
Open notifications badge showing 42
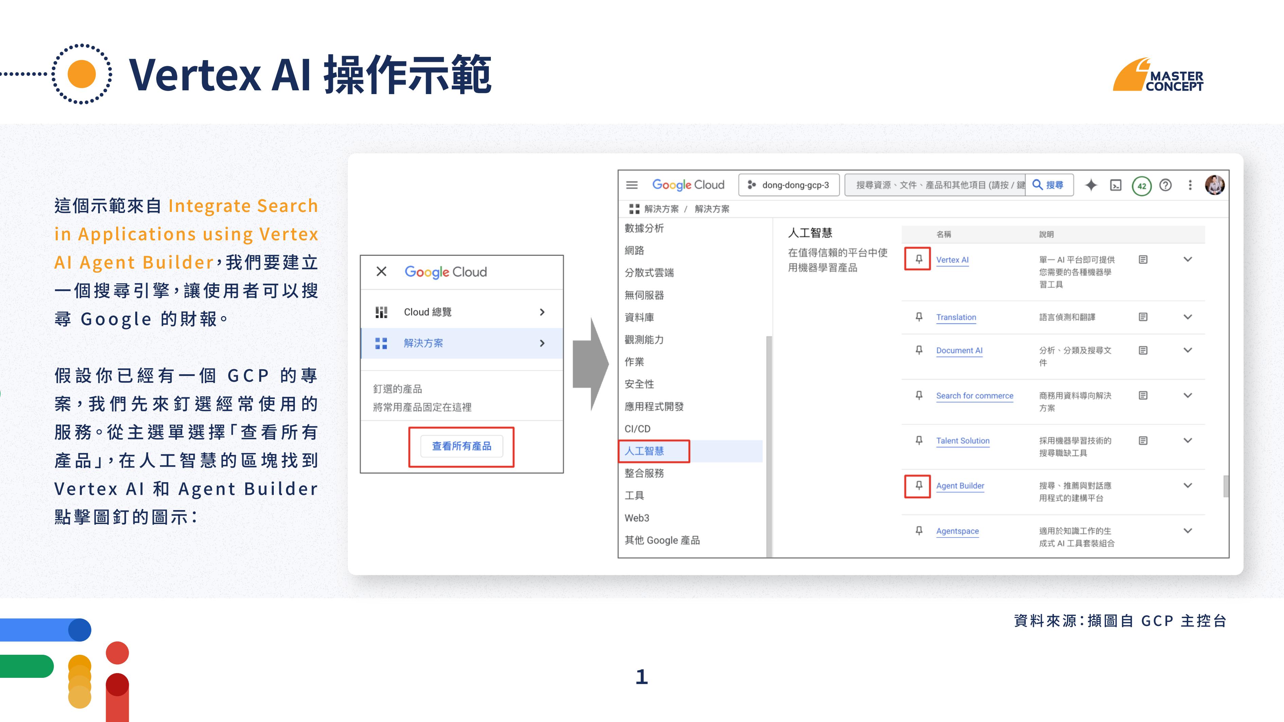1141,186
